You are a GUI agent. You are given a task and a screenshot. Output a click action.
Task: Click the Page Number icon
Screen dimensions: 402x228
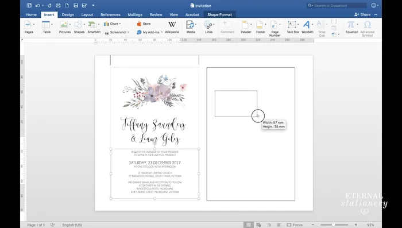274,25
